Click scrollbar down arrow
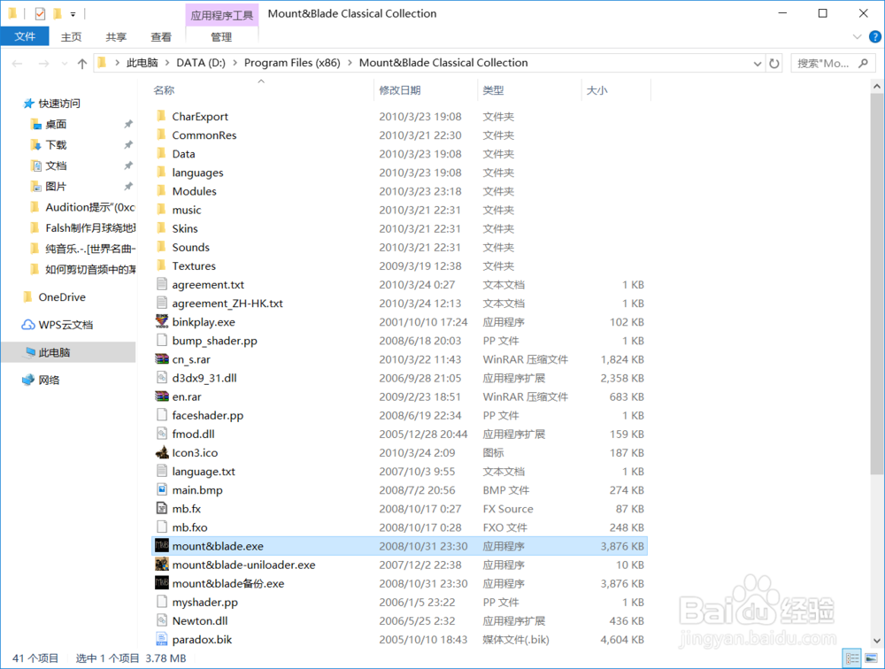885x669 pixels. [876, 640]
